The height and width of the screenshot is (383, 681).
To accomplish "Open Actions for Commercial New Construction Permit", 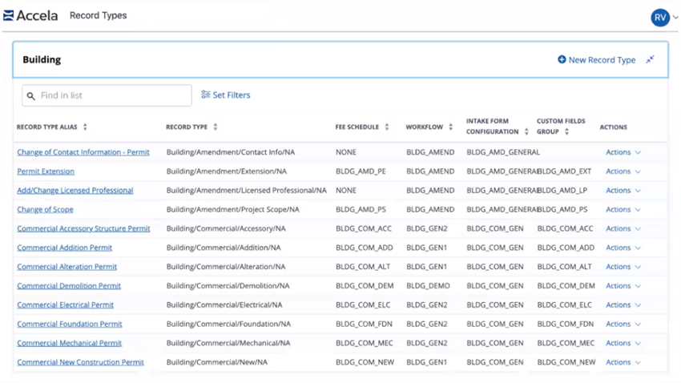I will coord(623,362).
